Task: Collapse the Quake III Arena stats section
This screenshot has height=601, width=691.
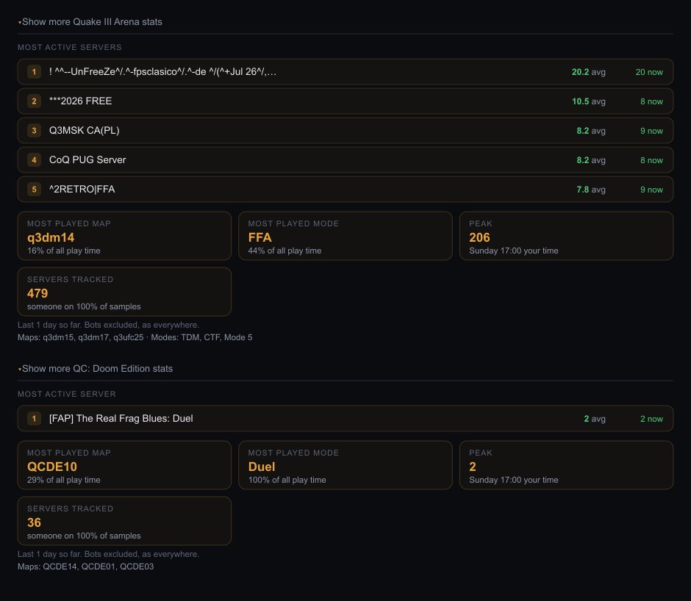Action: tap(90, 21)
